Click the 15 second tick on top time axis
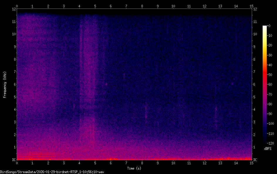The width and height of the screenshot is (277, 174). tap(251, 6)
